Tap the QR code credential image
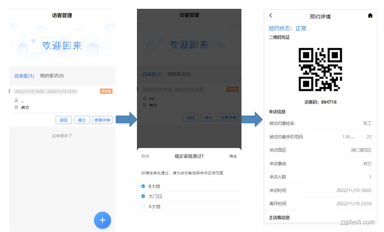The width and height of the screenshot is (384, 232). (x=320, y=69)
